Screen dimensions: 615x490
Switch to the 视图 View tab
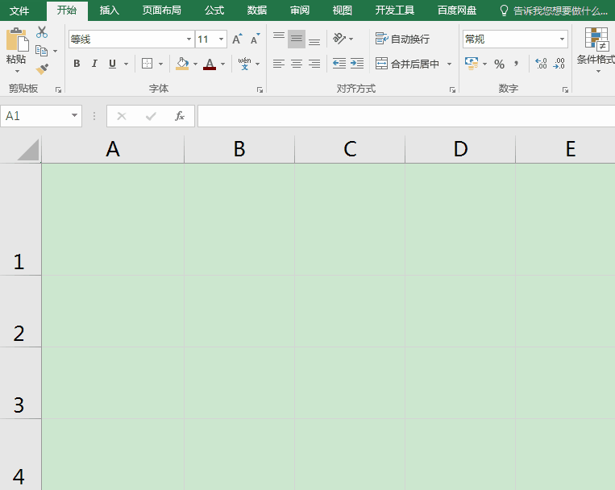pyautogui.click(x=342, y=10)
